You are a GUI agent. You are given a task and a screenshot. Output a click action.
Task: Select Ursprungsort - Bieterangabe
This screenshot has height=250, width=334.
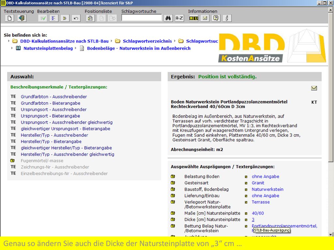tap(51, 116)
